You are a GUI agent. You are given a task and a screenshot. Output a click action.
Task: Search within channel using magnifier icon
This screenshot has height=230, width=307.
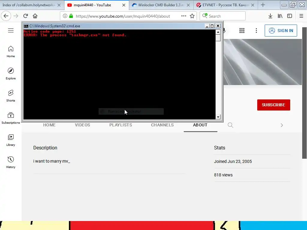point(231,125)
